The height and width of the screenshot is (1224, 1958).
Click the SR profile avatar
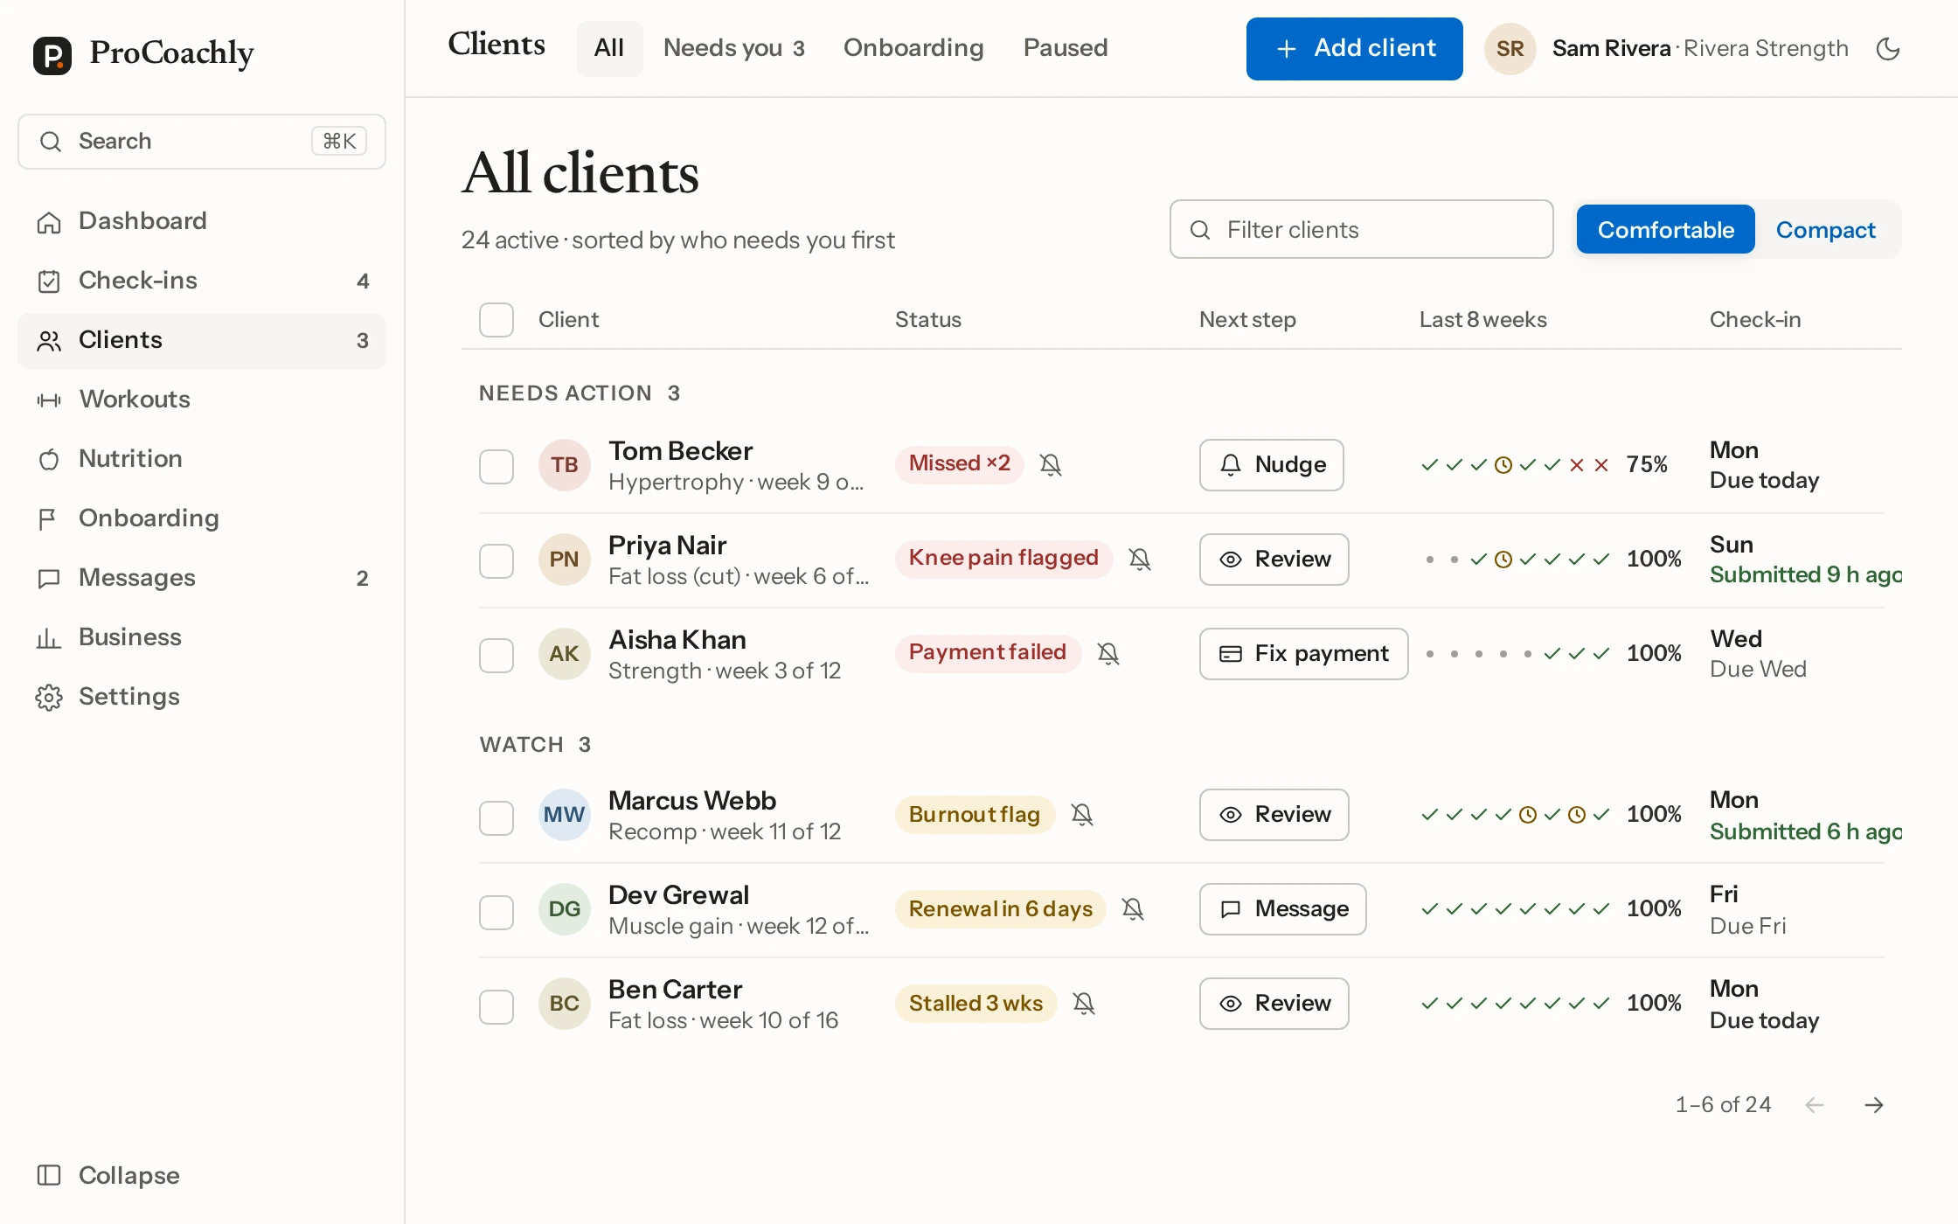[1510, 49]
